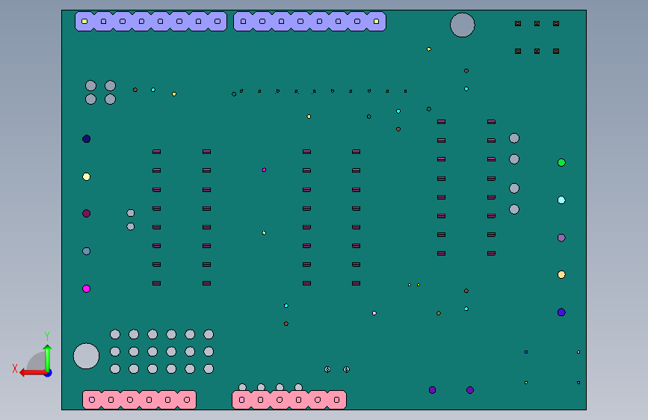Viewport: 648px width, 420px height.
Task: Pick the large cyan pad in the right column
Action: (561, 200)
